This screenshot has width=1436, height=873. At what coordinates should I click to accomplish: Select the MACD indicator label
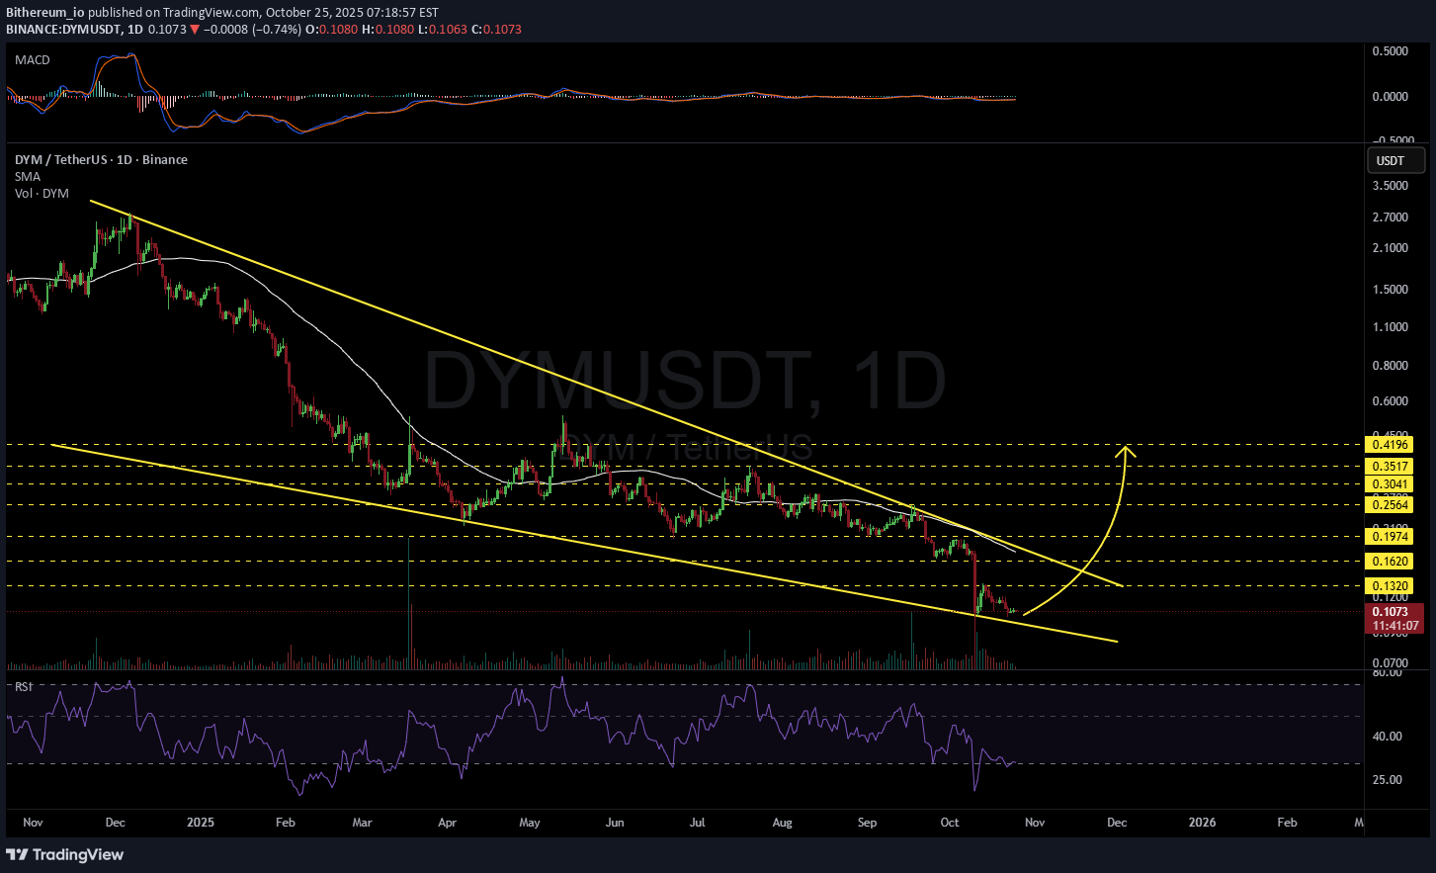[33, 60]
